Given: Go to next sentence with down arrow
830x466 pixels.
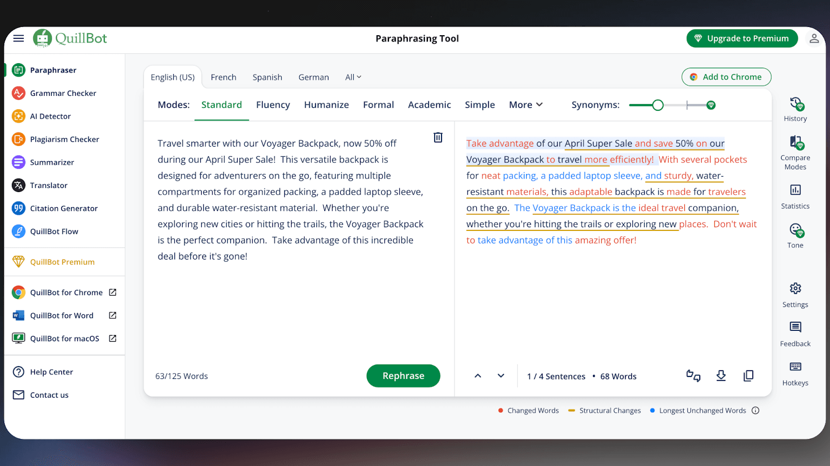Looking at the screenshot, I should point(501,376).
